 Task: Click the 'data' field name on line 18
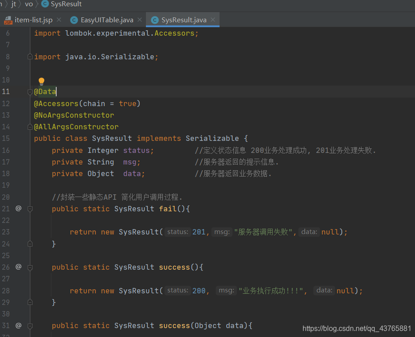(x=132, y=173)
